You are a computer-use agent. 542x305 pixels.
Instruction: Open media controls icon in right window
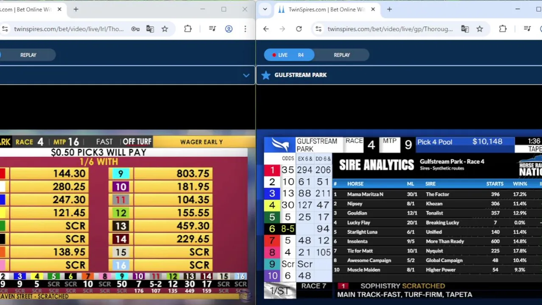527,29
